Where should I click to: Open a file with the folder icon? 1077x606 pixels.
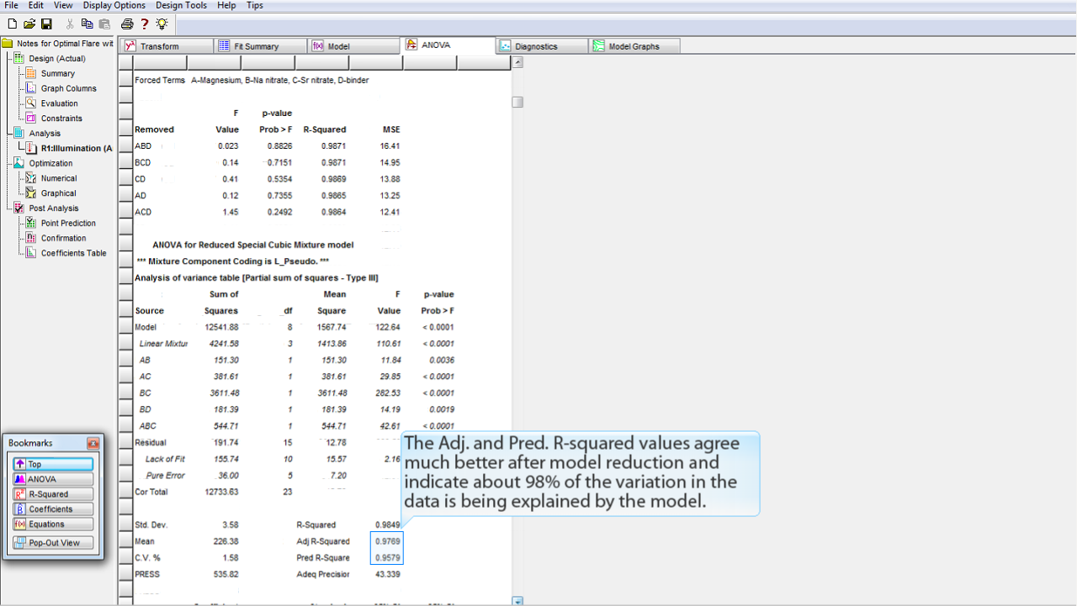click(x=29, y=24)
